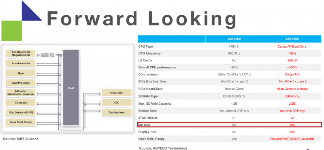Click the "ARM 11" cell

pyautogui.click(x=234, y=46)
